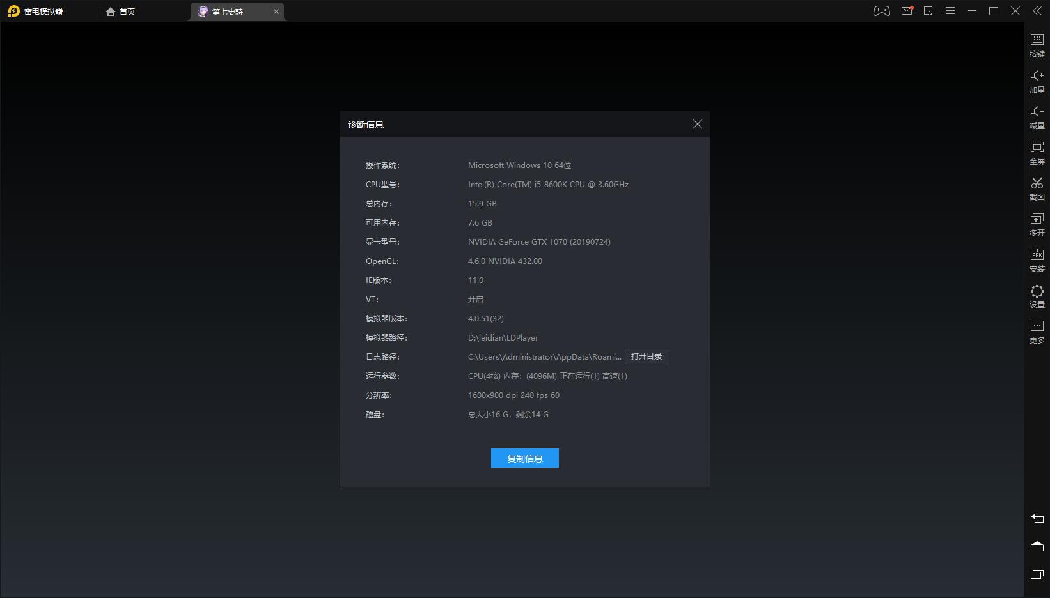Install an APK via the 安装 icon
The width and height of the screenshot is (1050, 598).
coord(1037,259)
